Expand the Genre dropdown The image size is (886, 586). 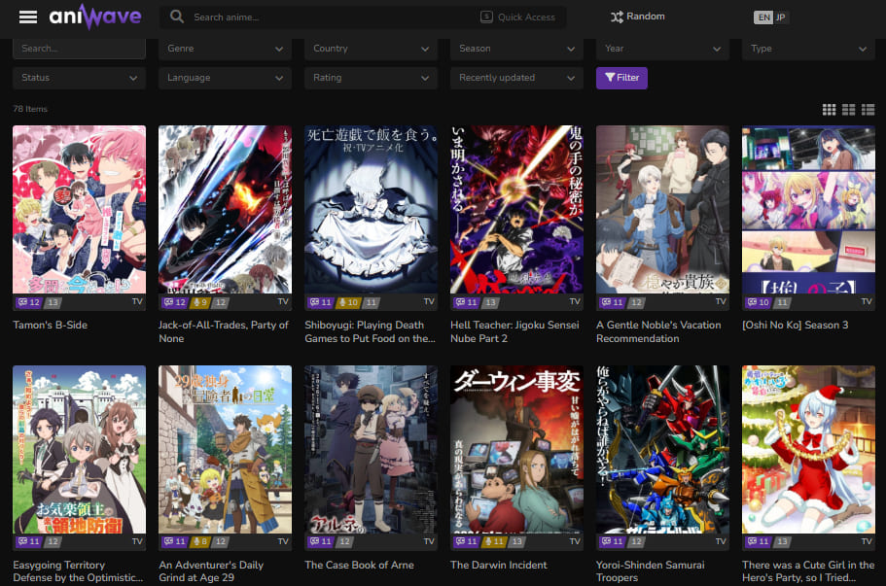(225, 49)
